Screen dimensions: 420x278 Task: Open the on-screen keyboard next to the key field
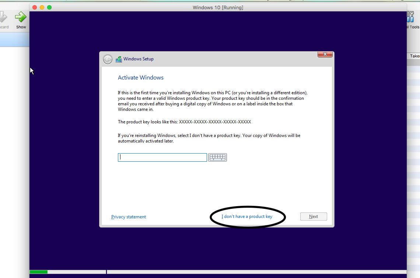pos(217,157)
